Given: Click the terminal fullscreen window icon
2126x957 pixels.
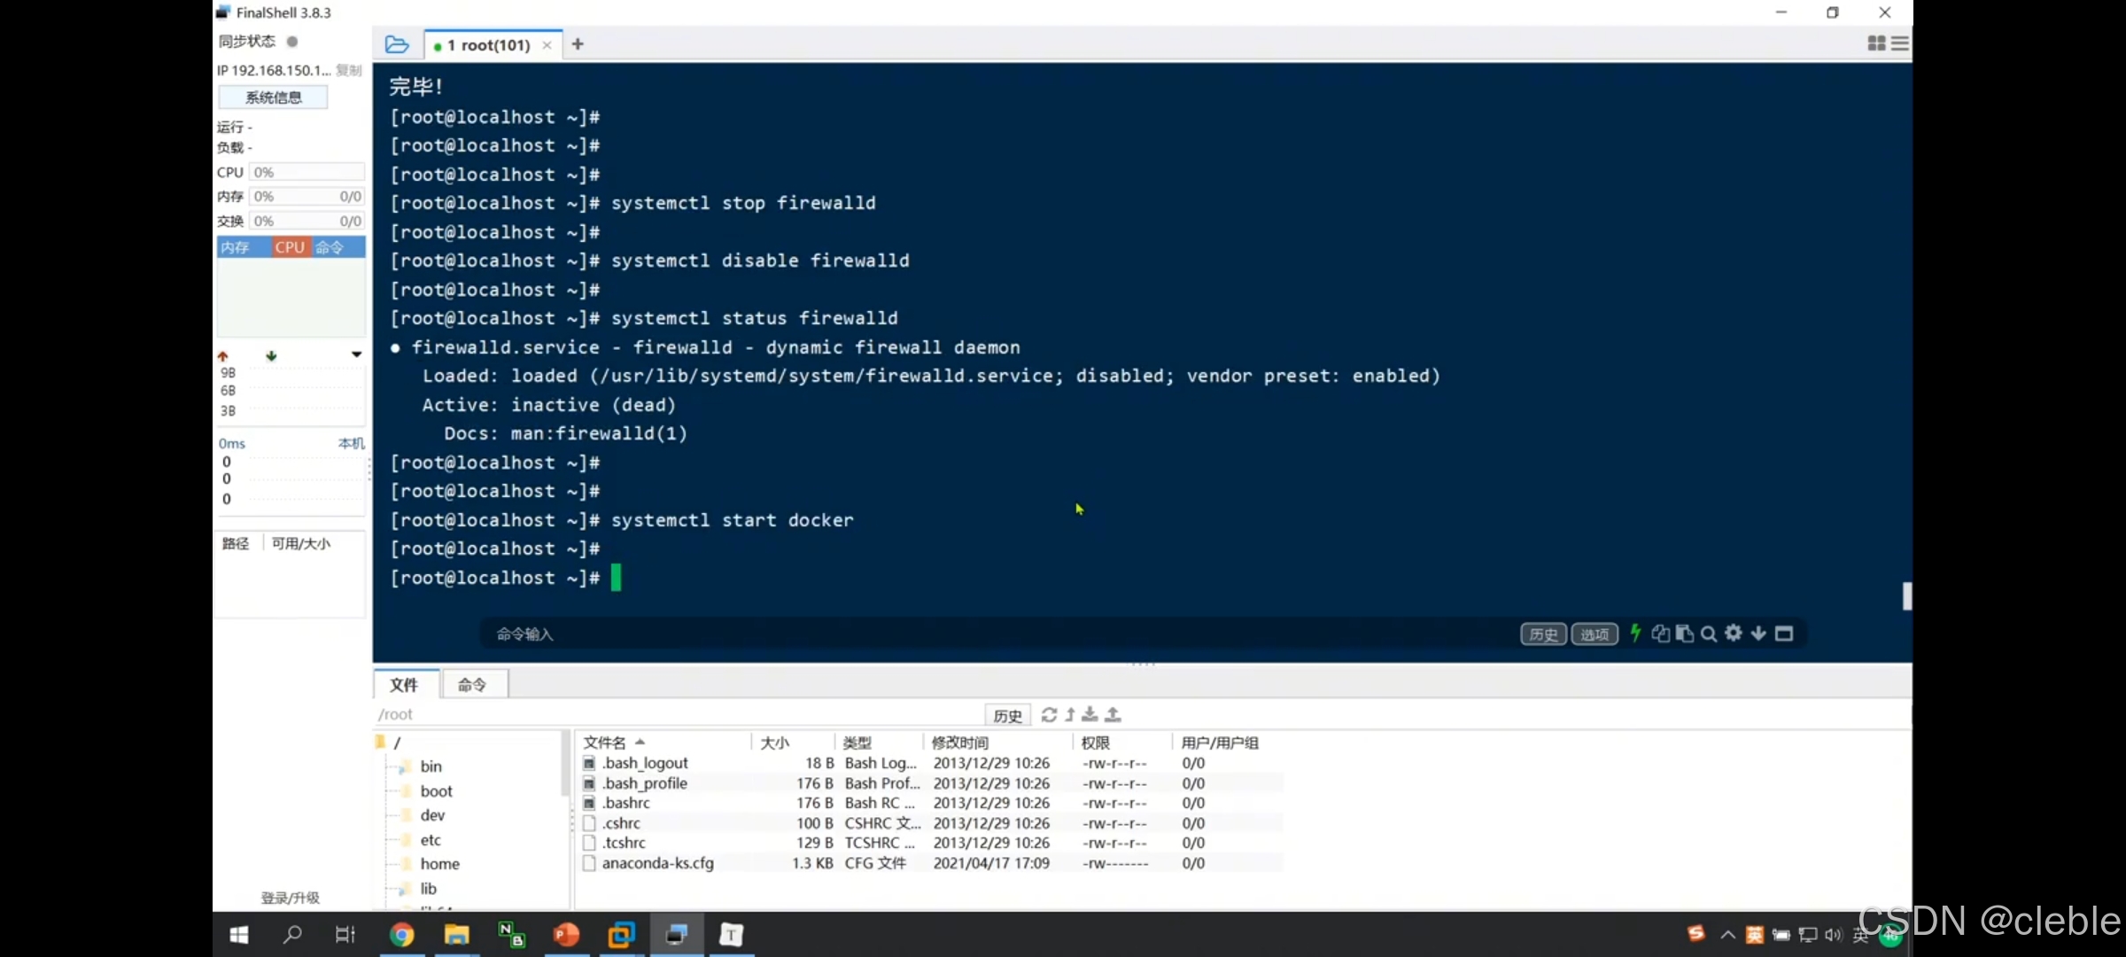Looking at the screenshot, I should (1784, 634).
